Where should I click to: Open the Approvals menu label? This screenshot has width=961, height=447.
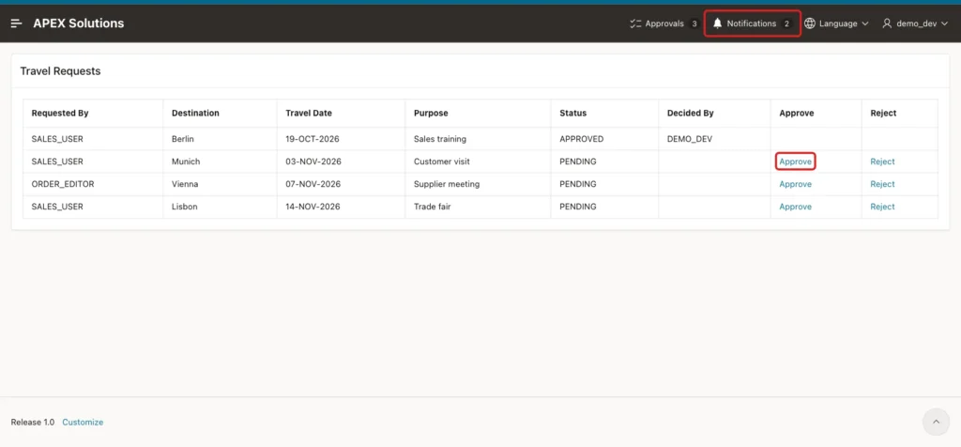click(x=664, y=23)
